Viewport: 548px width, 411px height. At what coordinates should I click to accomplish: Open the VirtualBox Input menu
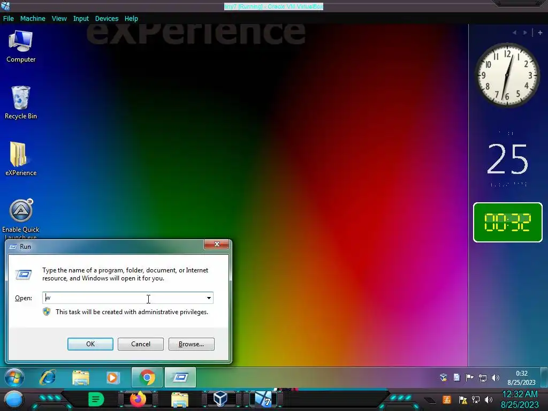(x=81, y=19)
